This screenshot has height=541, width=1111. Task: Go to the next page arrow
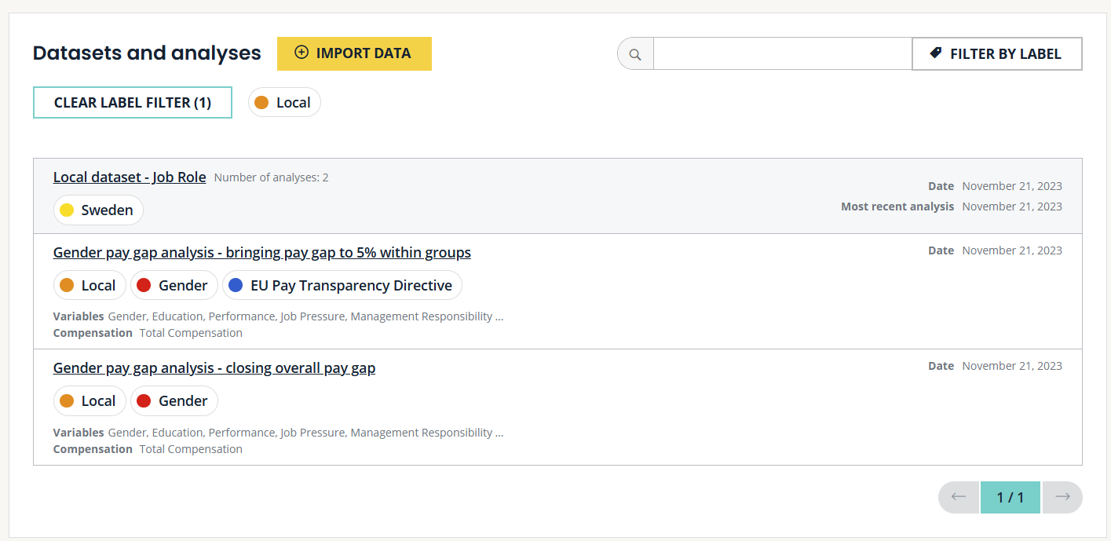point(1062,497)
